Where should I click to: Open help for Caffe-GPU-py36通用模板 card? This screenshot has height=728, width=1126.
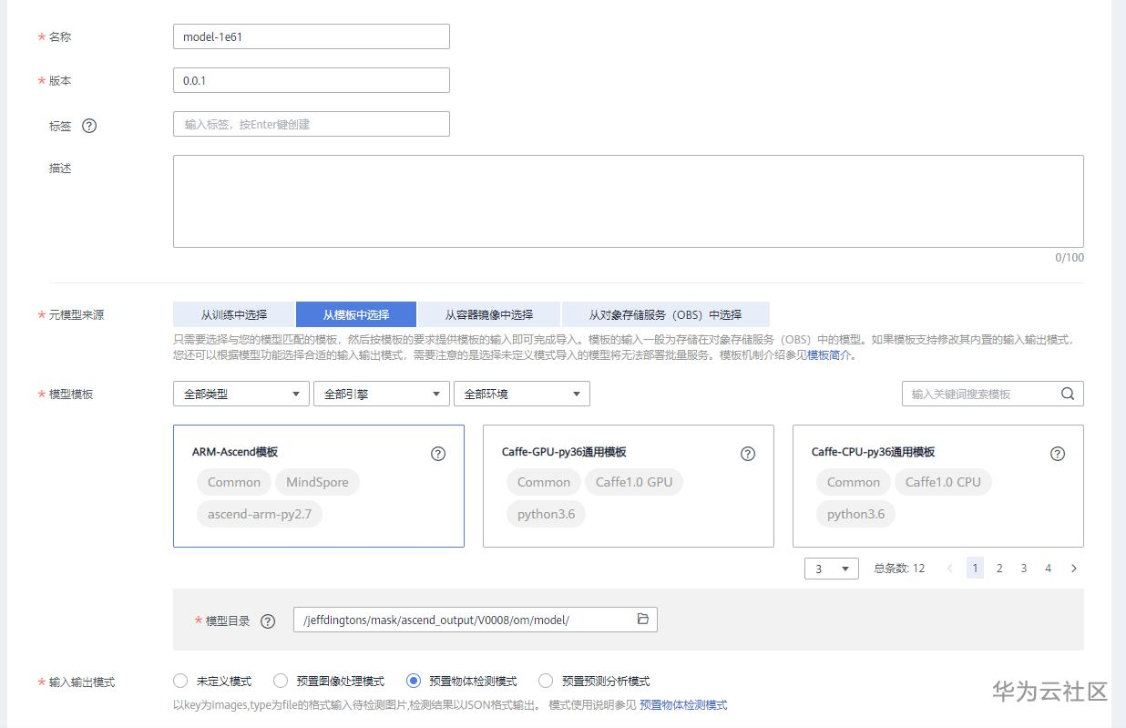coord(748,454)
